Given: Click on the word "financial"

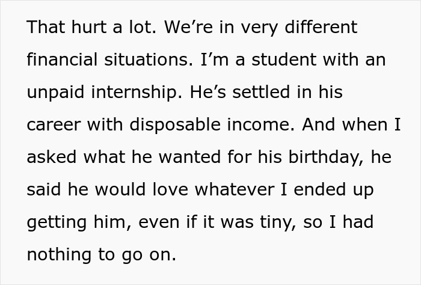Looking at the screenshot, I should pos(63,60).
